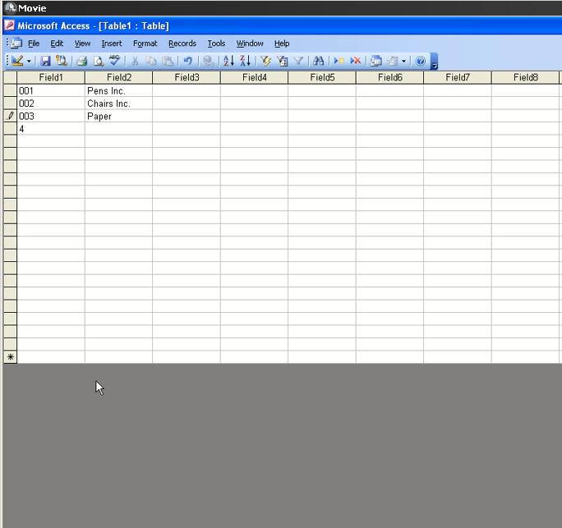This screenshot has width=562, height=528.
Task: Open Find with binoculars icon
Action: [318, 61]
